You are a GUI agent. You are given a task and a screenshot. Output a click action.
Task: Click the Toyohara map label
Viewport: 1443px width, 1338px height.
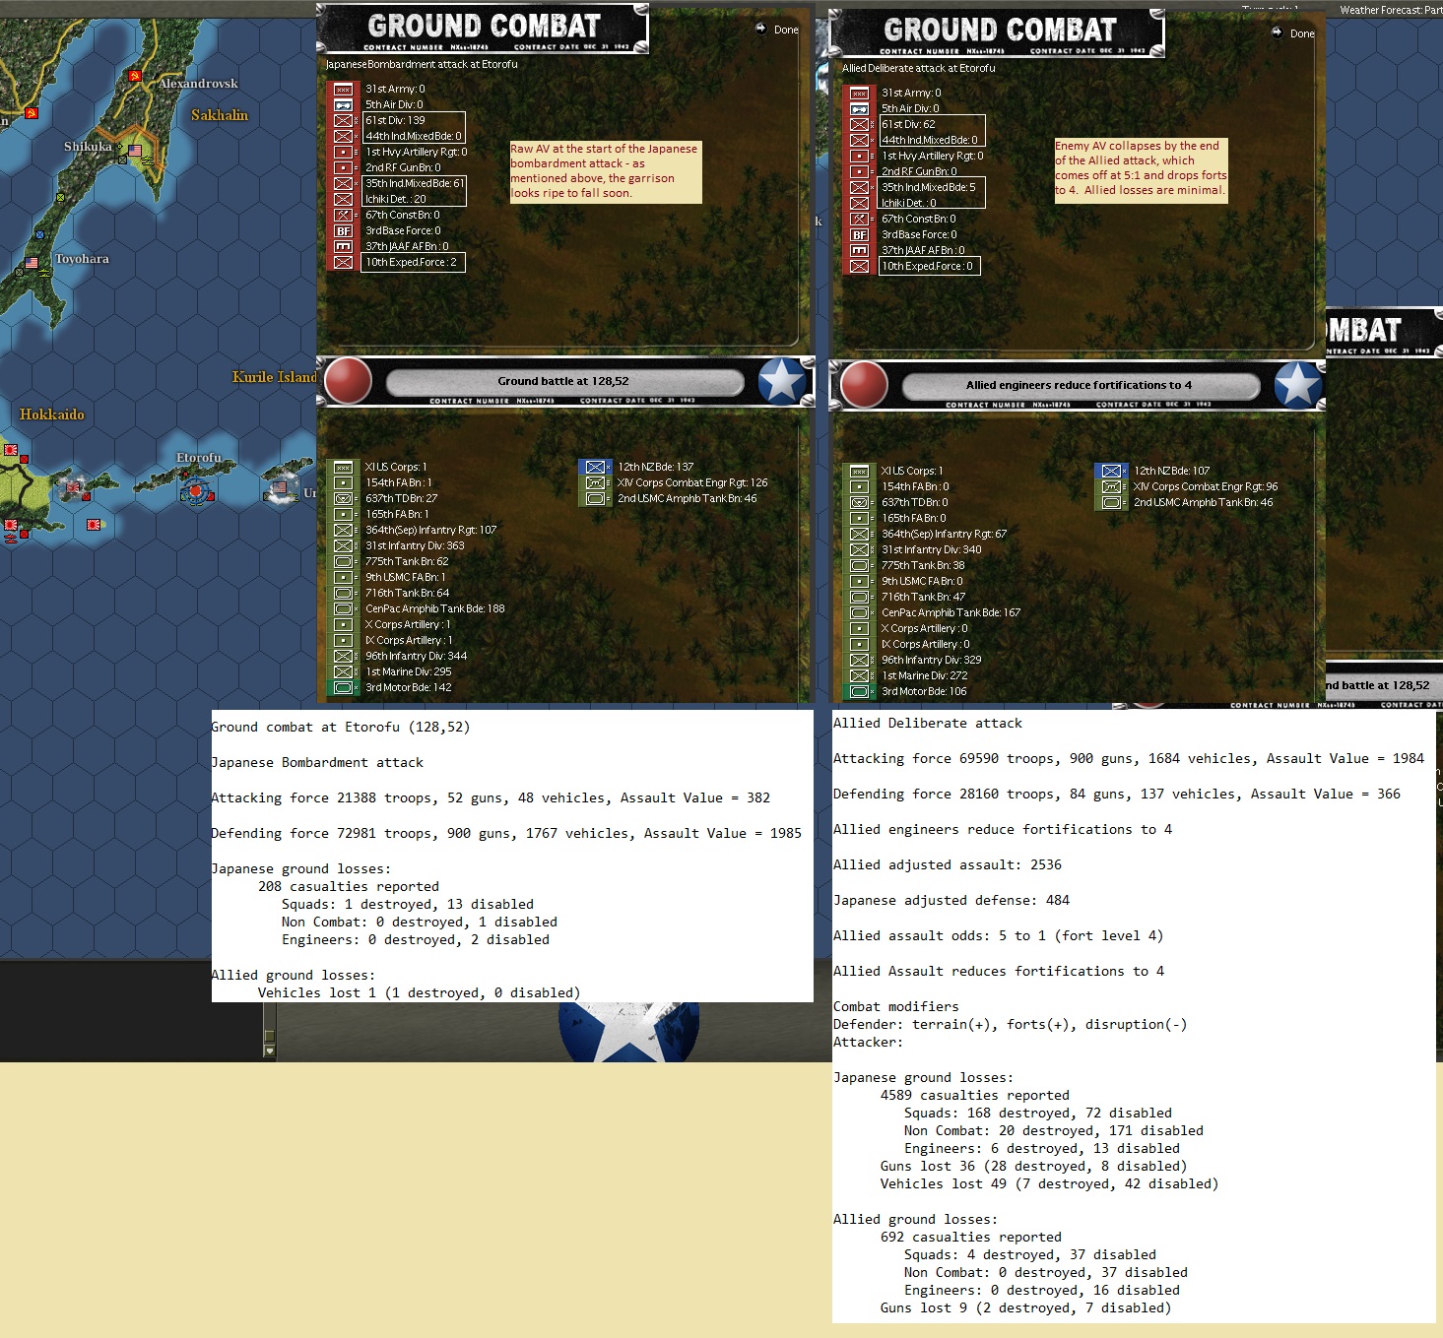pos(82,259)
